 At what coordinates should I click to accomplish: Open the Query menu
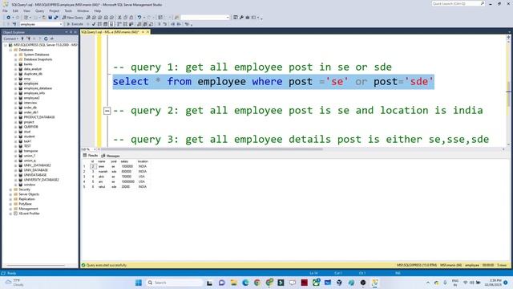coord(39,10)
